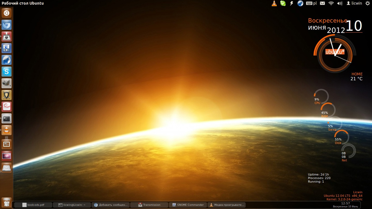Switch to book-ods.pdf in the taskbar
This screenshot has height=209, width=372.
pyautogui.click(x=33, y=205)
